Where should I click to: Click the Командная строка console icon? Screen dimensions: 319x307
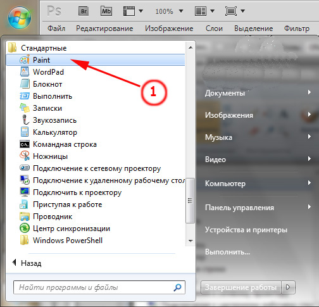point(25,144)
